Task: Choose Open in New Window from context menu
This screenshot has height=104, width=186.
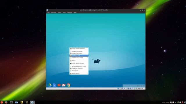Action: point(79,49)
